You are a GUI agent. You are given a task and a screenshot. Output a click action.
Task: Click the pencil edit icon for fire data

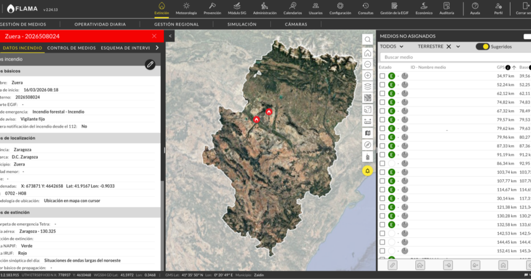pos(150,64)
